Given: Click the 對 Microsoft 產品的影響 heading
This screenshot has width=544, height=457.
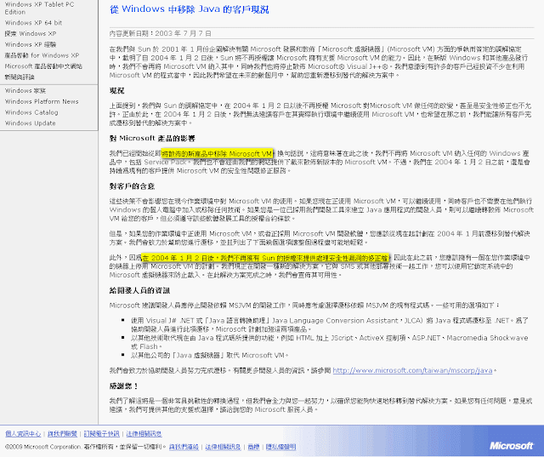Looking at the screenshot, I should coord(152,139).
